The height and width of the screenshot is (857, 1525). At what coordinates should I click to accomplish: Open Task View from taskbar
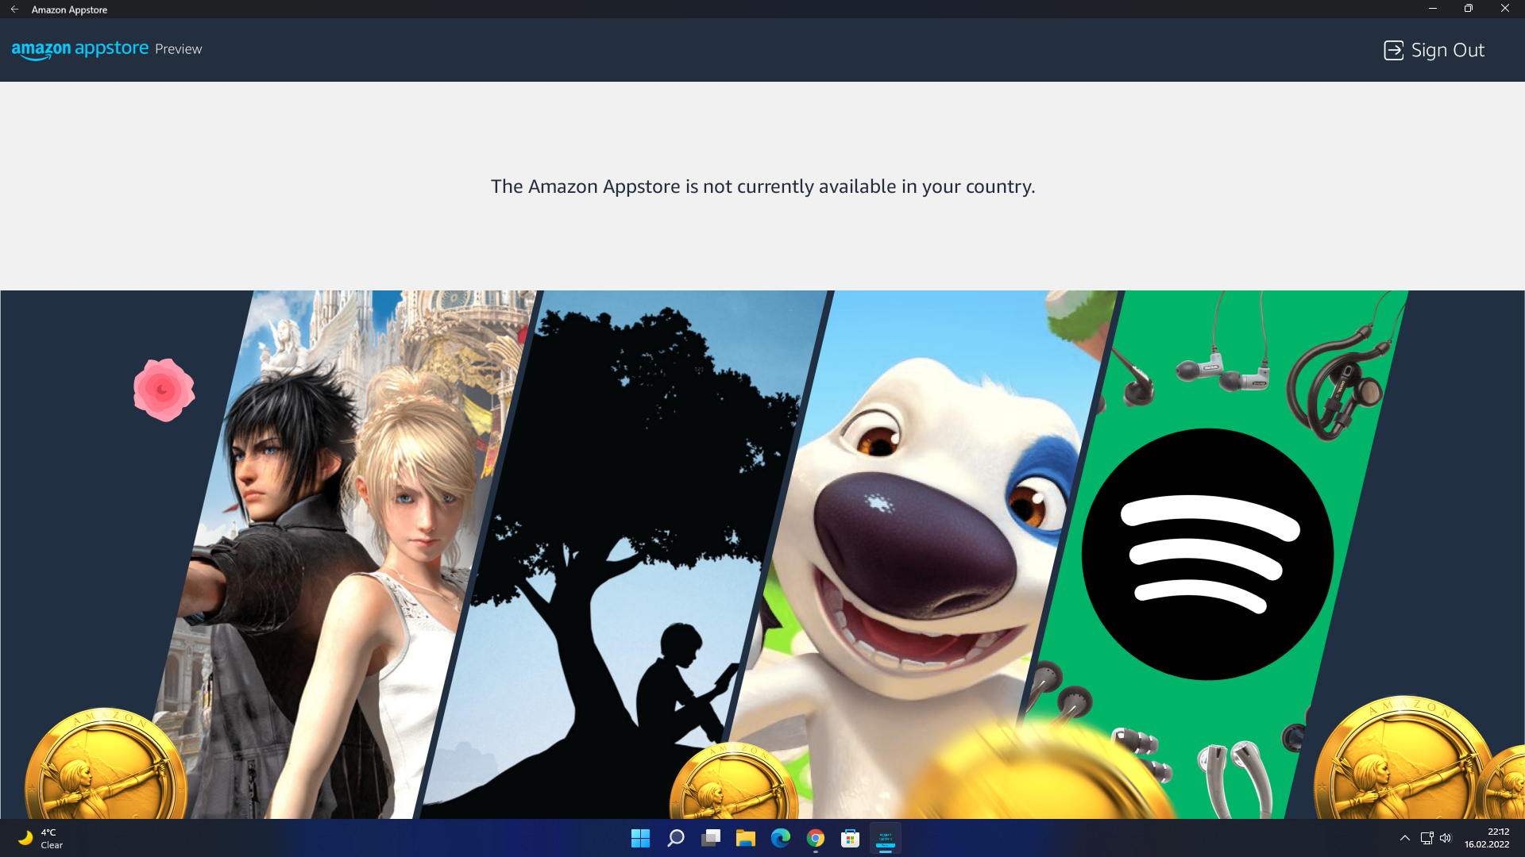(x=711, y=838)
